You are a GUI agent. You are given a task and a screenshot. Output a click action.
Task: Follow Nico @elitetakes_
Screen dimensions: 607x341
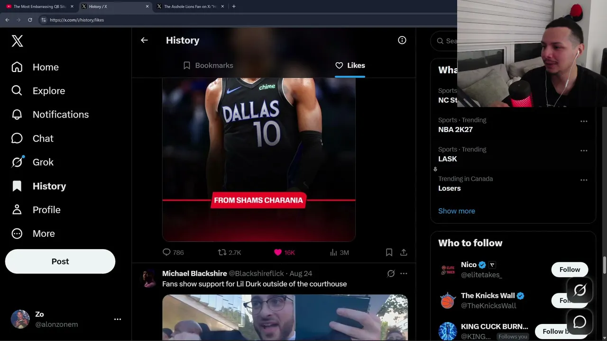(570, 269)
